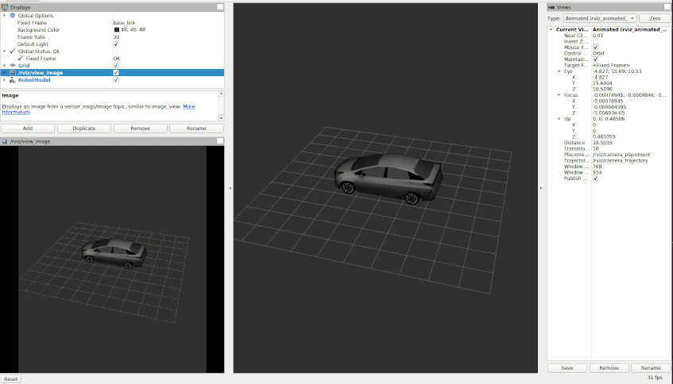Click the /rviz/view_image display icon
The width and height of the screenshot is (673, 384).
13,73
